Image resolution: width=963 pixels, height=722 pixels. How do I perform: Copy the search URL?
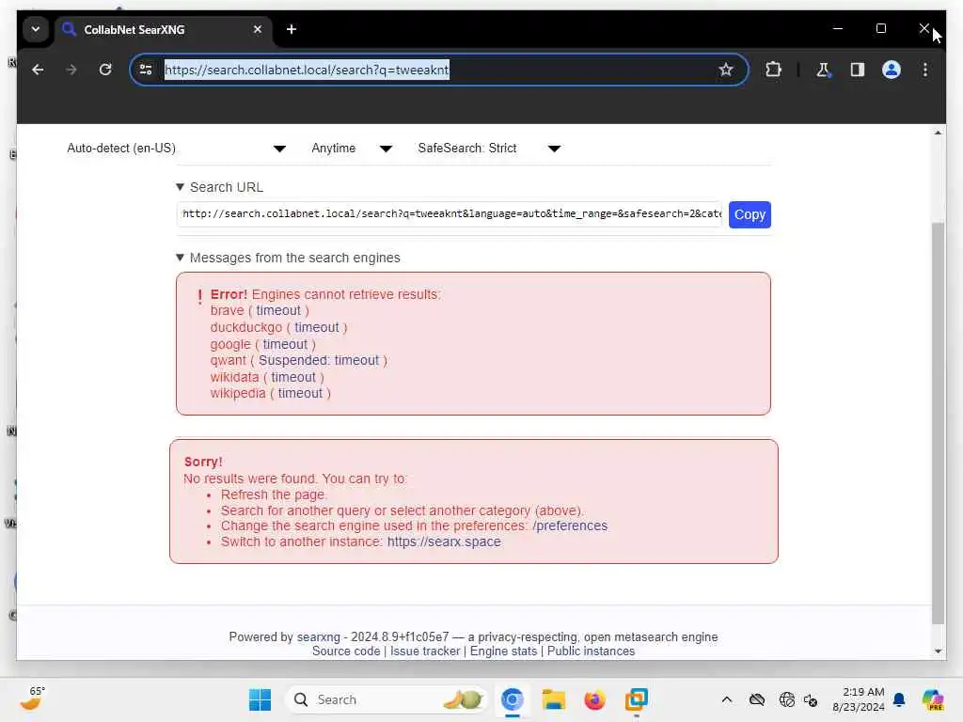(x=750, y=215)
